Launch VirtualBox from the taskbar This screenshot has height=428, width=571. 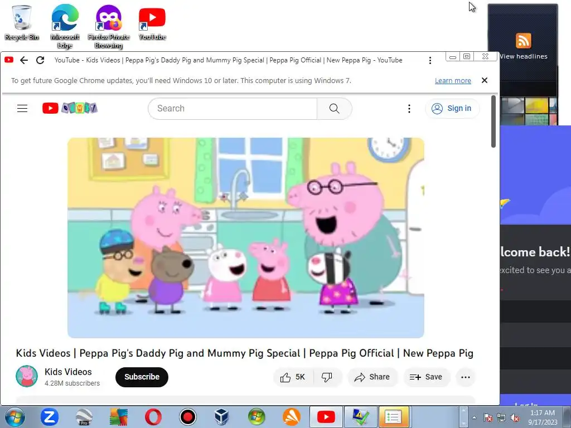[x=222, y=417]
